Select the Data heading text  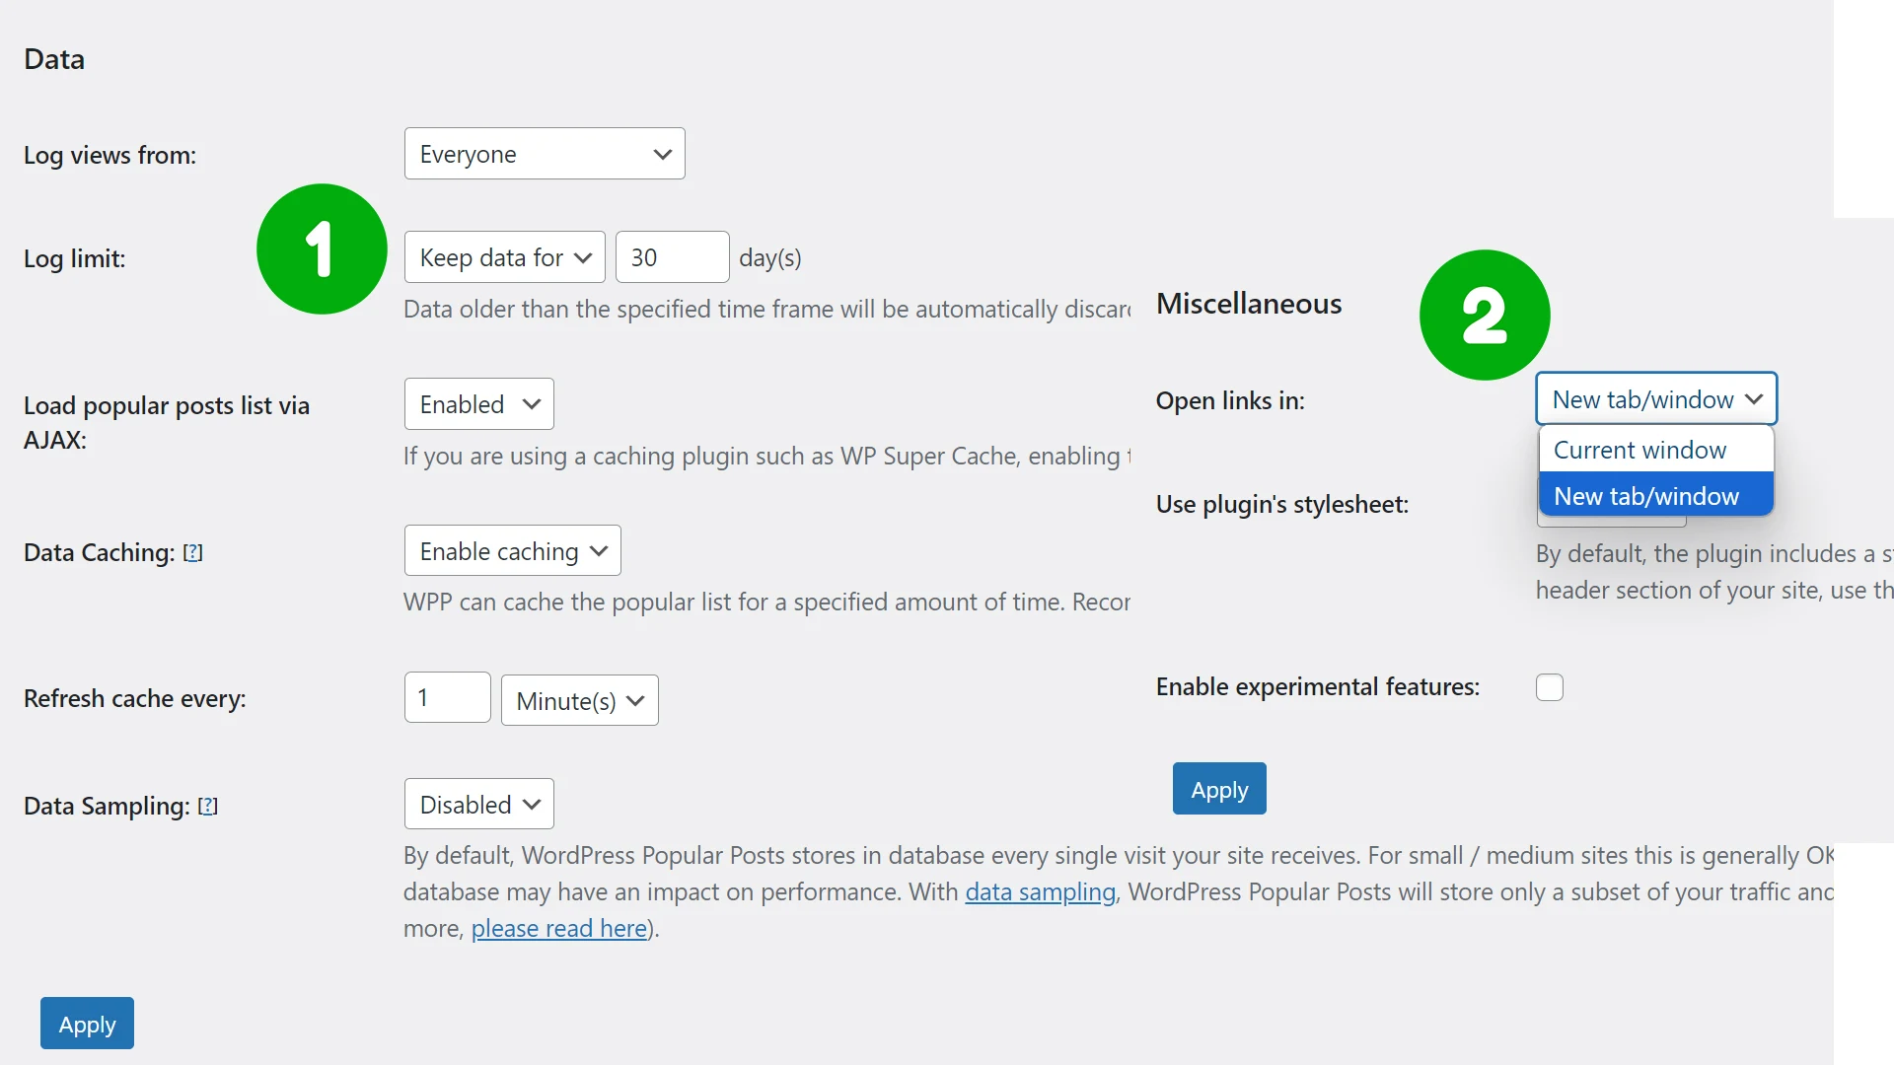pos(54,59)
